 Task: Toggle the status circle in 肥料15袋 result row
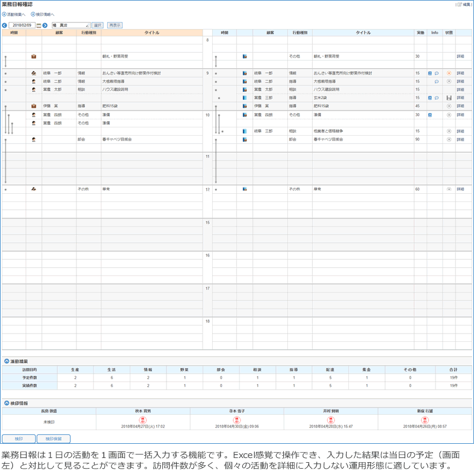(449, 106)
